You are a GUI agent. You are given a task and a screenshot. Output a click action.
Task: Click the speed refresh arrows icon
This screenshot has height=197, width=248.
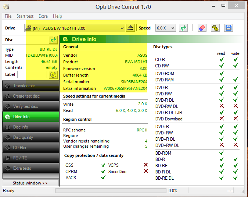click(x=183, y=28)
